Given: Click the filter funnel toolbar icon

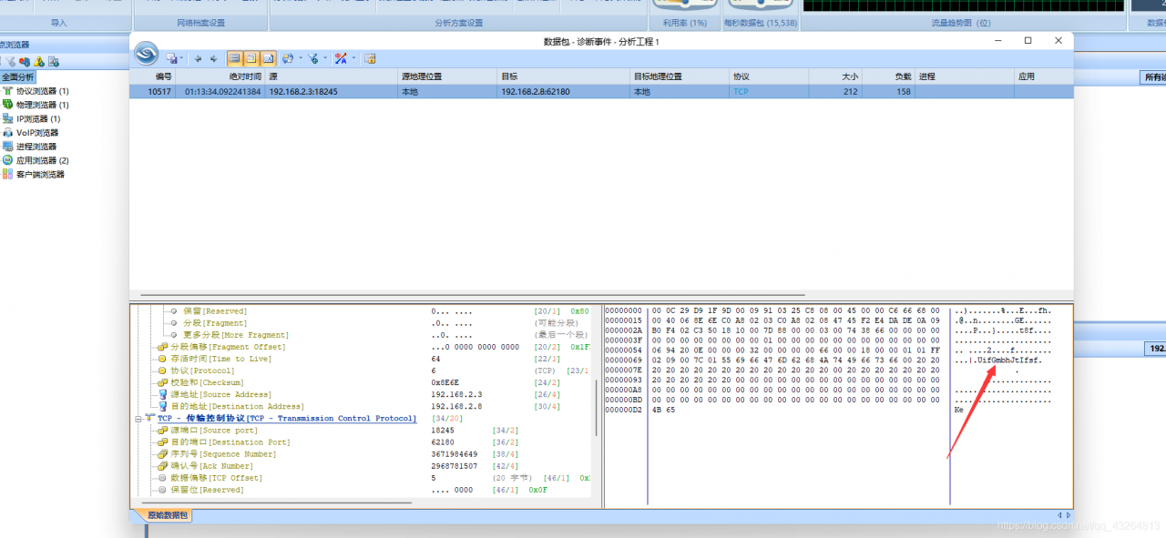Looking at the screenshot, I should pyautogui.click(x=313, y=58).
